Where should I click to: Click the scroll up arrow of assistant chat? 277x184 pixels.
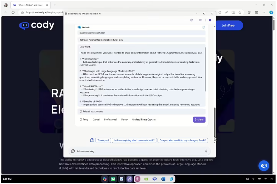tap(215, 26)
